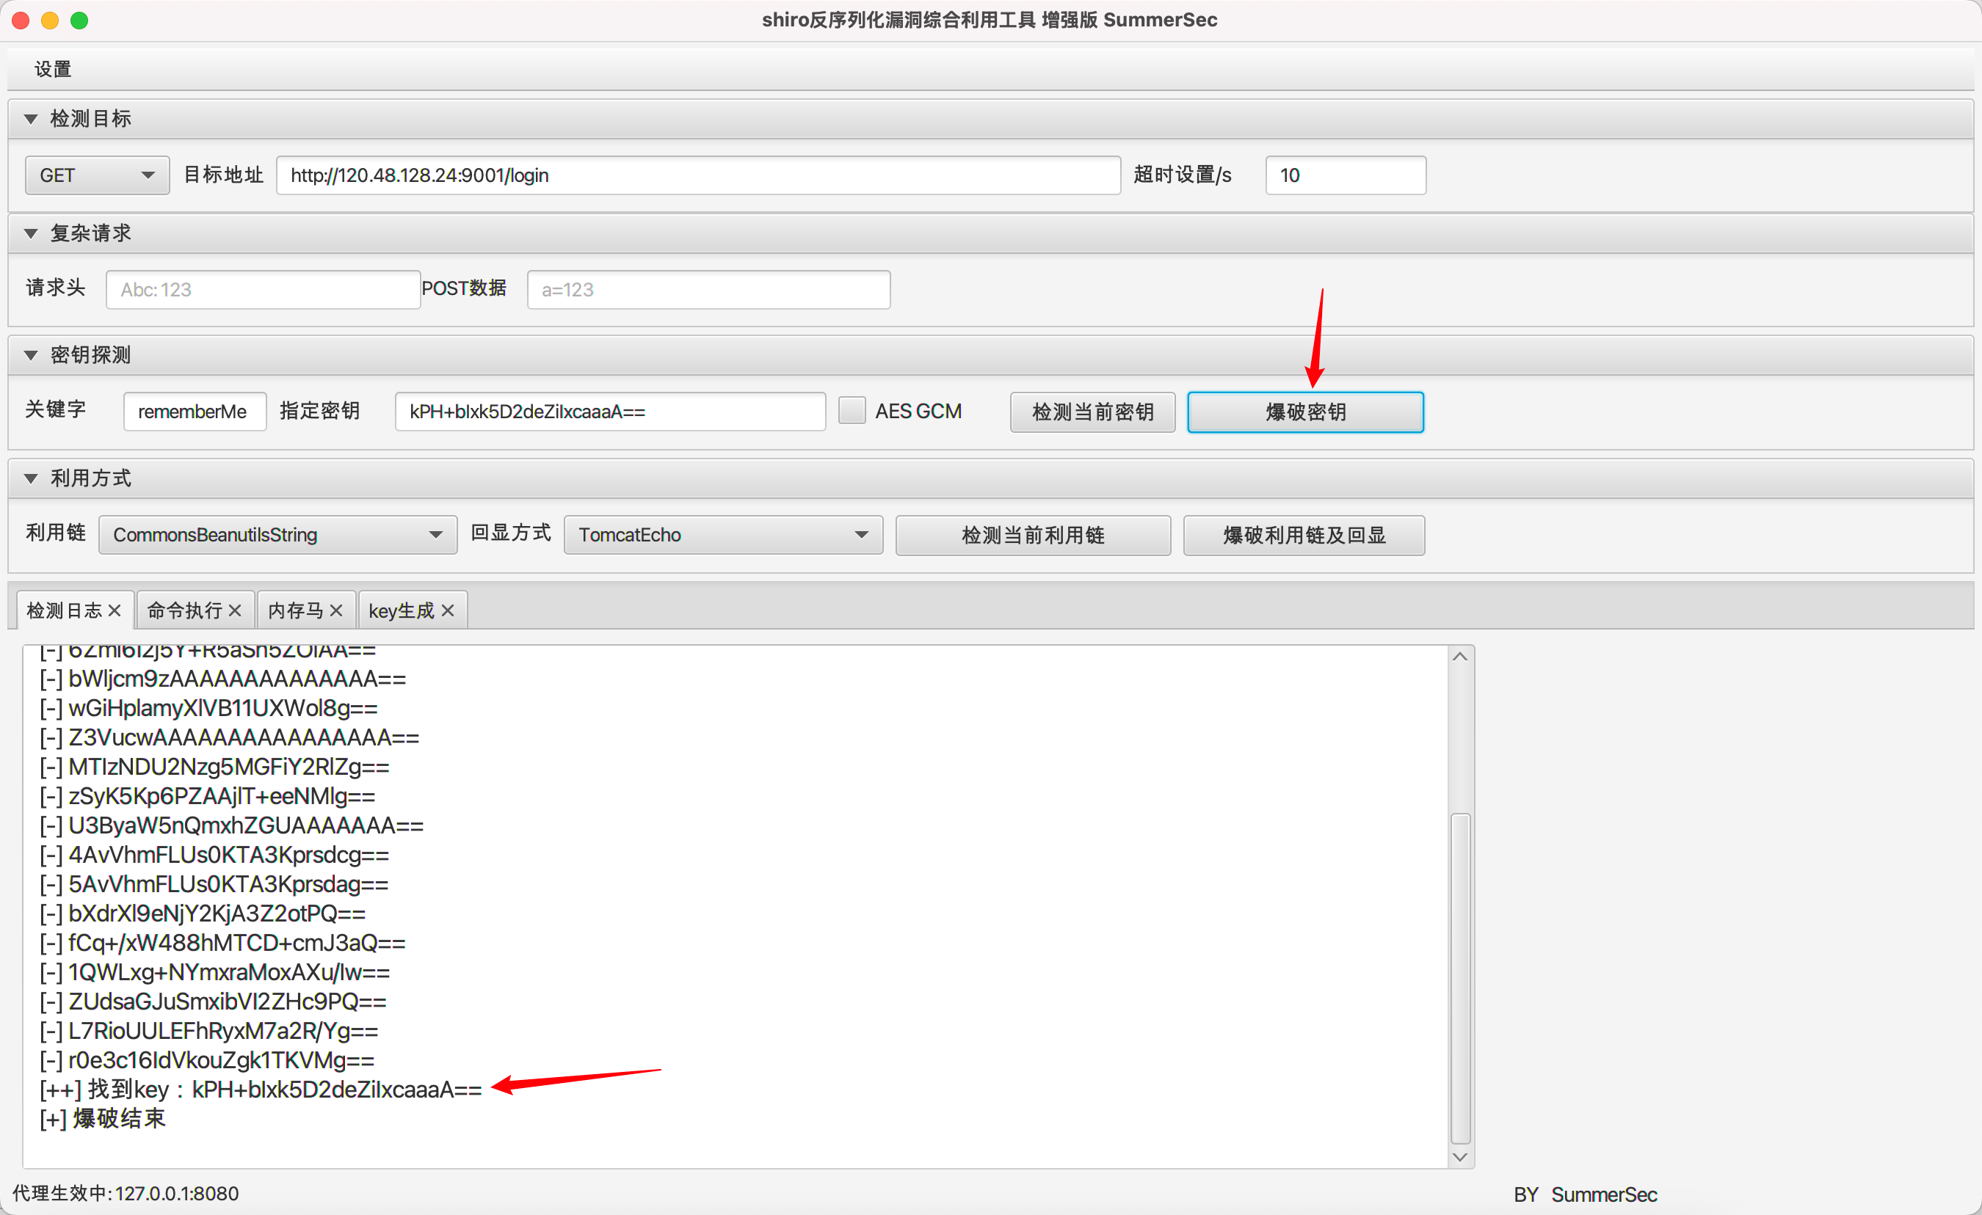Screen dimensions: 1982x1215
Task: Collapse the 检测目标 section
Action: (31, 119)
